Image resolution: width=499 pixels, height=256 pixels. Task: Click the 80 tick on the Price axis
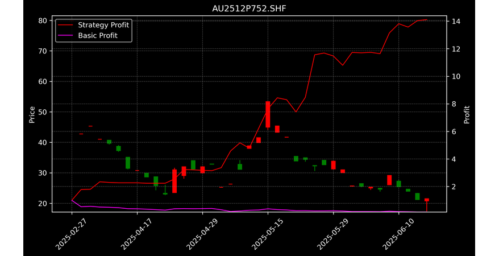click(x=43, y=20)
